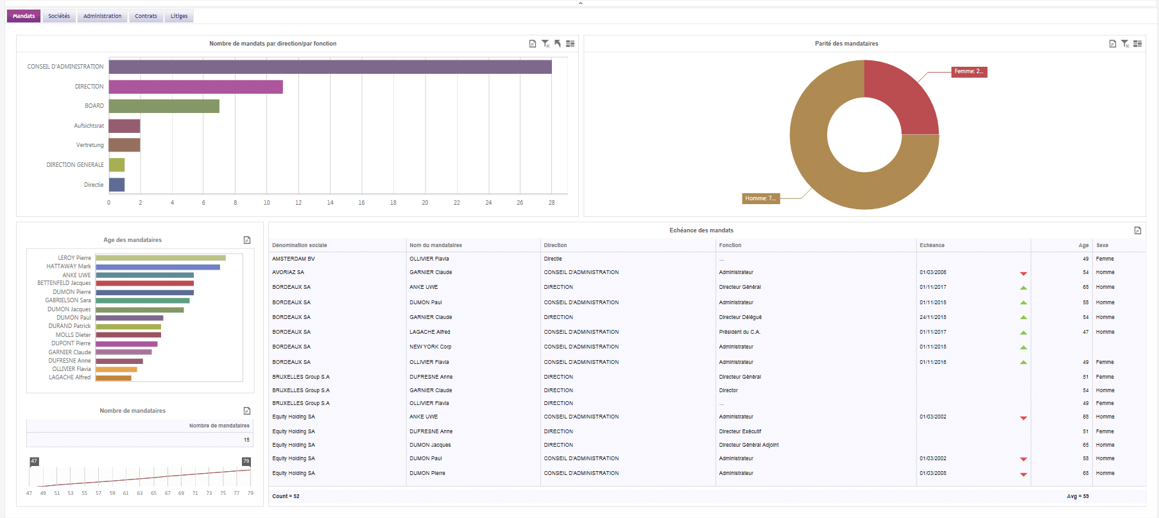
Task: Click the Nombre de mandataires value 15
Action: (x=246, y=440)
